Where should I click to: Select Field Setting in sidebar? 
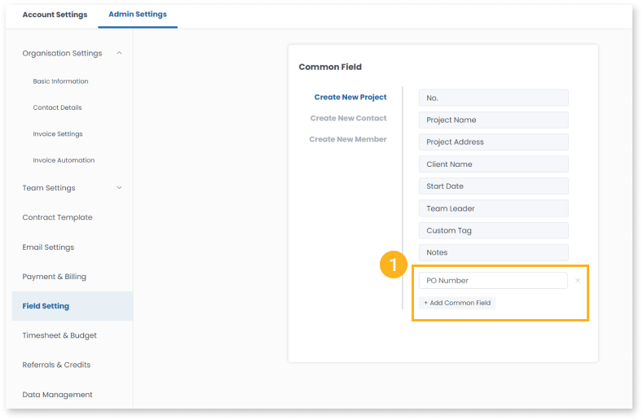point(73,306)
